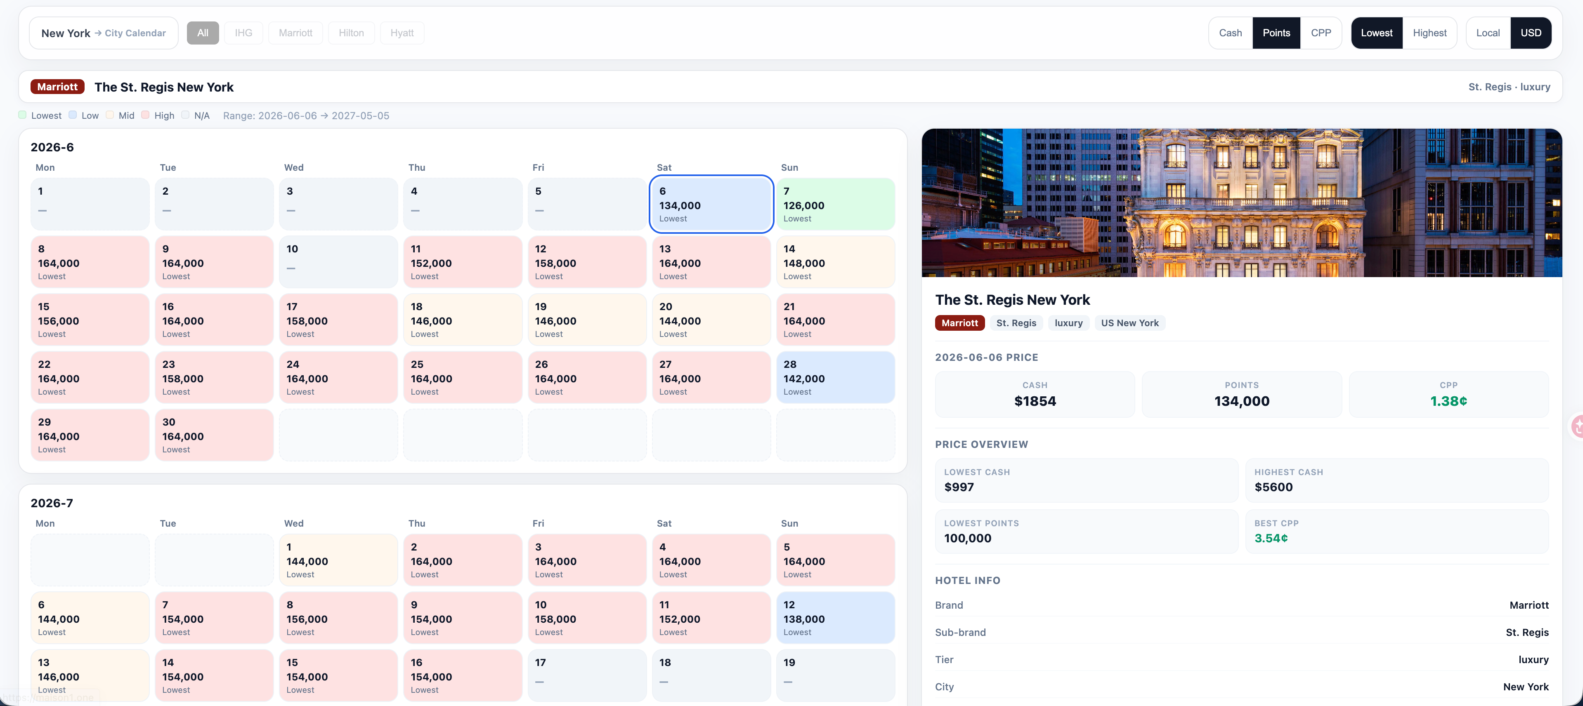1583x706 pixels.
Task: Filter hotels by Marriott in top bar
Action: 295,33
